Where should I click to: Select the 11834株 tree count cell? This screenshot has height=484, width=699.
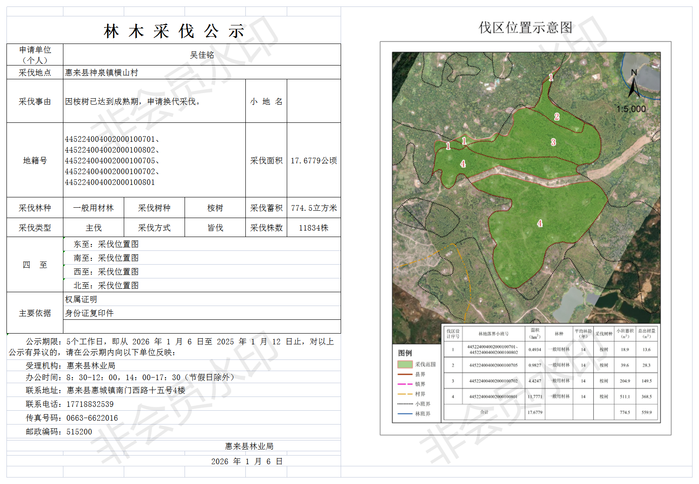313,228
